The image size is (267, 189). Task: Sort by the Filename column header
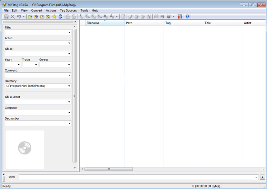(105, 23)
